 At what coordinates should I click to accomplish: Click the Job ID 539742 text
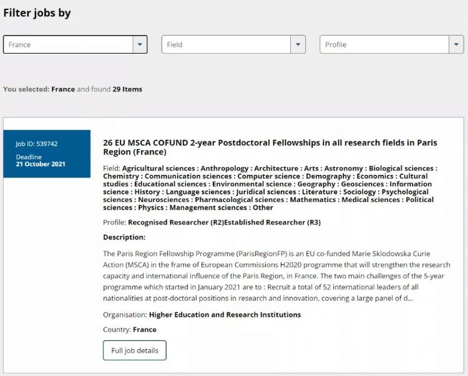click(37, 143)
